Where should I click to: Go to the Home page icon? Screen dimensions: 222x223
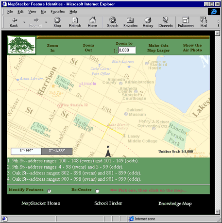92,20
